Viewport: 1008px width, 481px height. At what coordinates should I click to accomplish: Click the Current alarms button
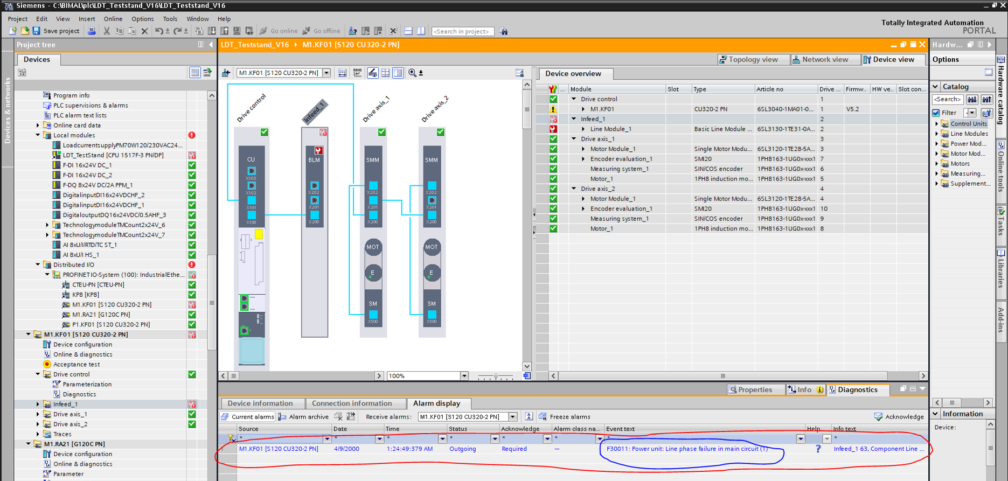click(247, 417)
